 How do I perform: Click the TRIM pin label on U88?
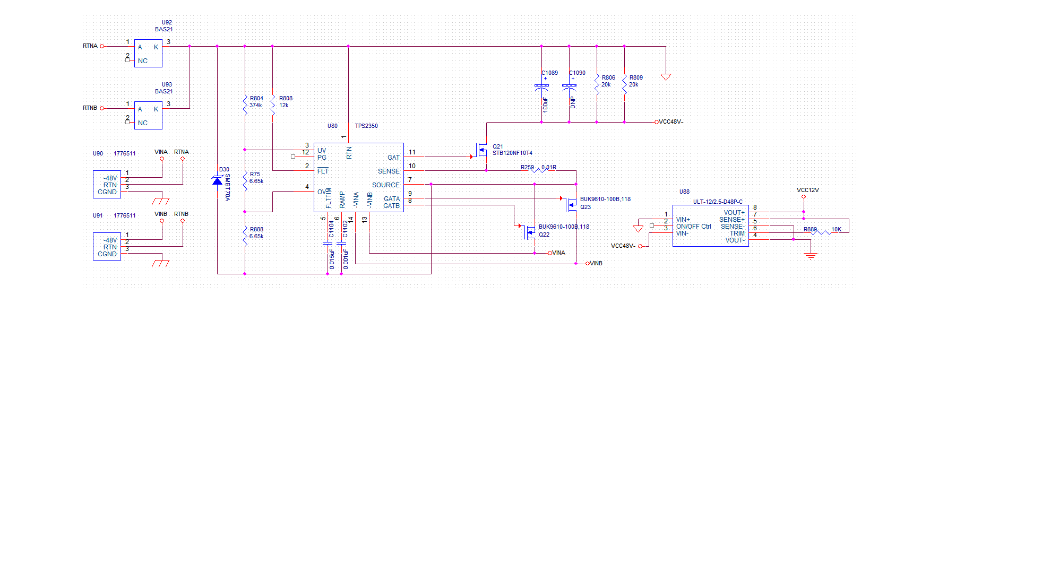click(x=737, y=233)
